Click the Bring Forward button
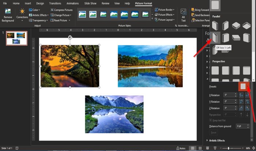The height and width of the screenshot is (151, 256). pyautogui.click(x=200, y=10)
